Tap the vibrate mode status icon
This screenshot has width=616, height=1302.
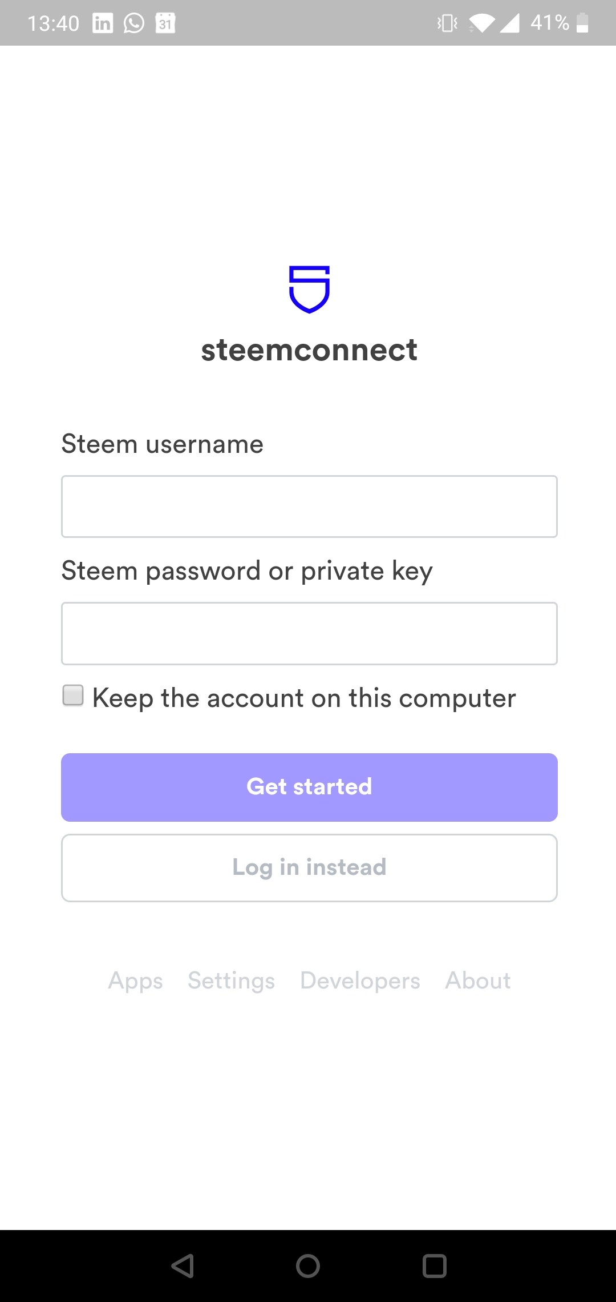click(447, 23)
